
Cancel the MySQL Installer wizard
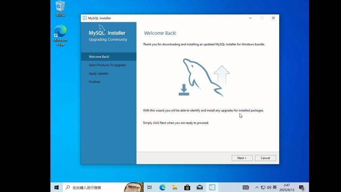coord(265,158)
